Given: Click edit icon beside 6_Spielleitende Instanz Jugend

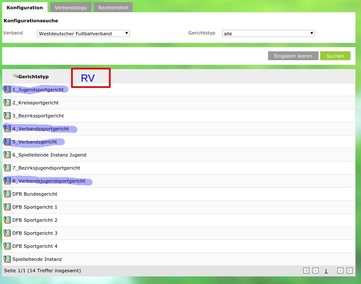Looking at the screenshot, I should [x=7, y=155].
